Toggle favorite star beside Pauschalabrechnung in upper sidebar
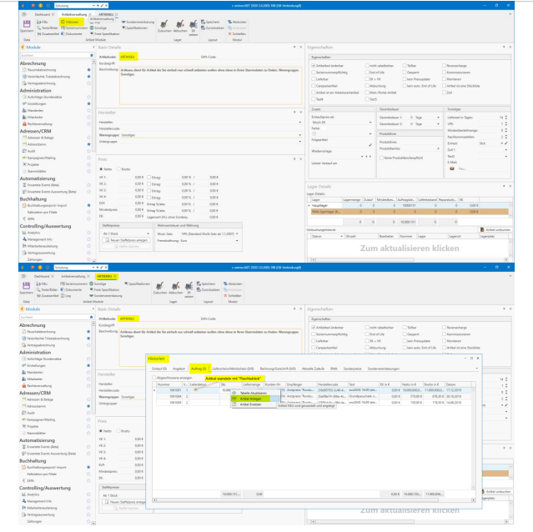This screenshot has width=533, height=532. click(89, 70)
